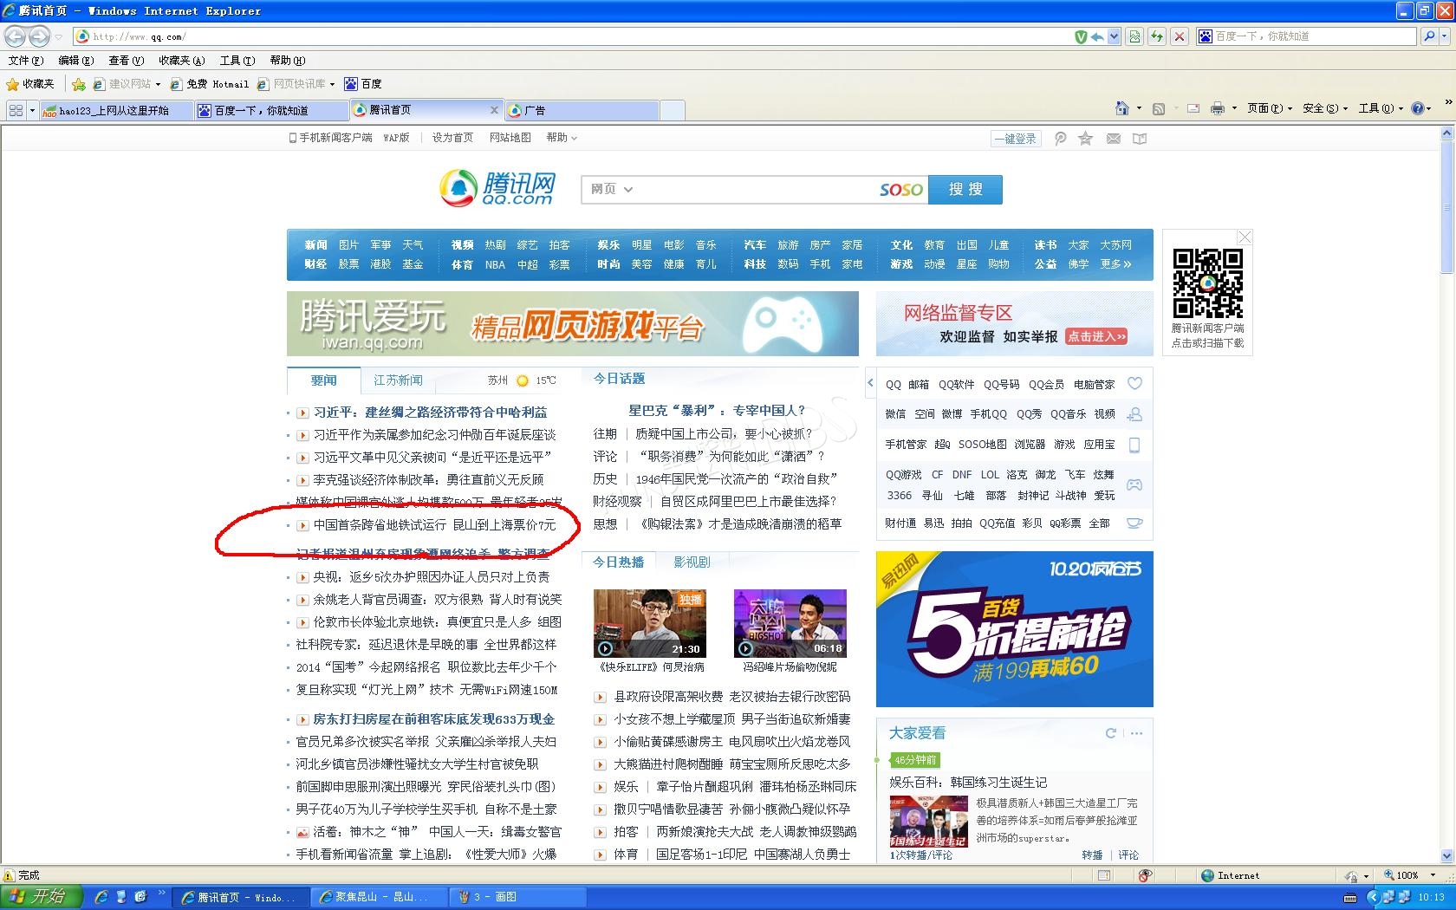This screenshot has height=910, width=1456.
Task: Click the Windows 开始 Start button
Action: (42, 897)
